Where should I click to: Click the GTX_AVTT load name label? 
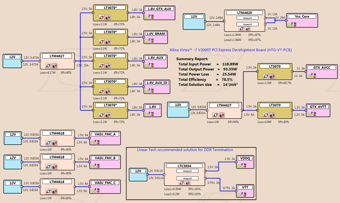(x=318, y=107)
